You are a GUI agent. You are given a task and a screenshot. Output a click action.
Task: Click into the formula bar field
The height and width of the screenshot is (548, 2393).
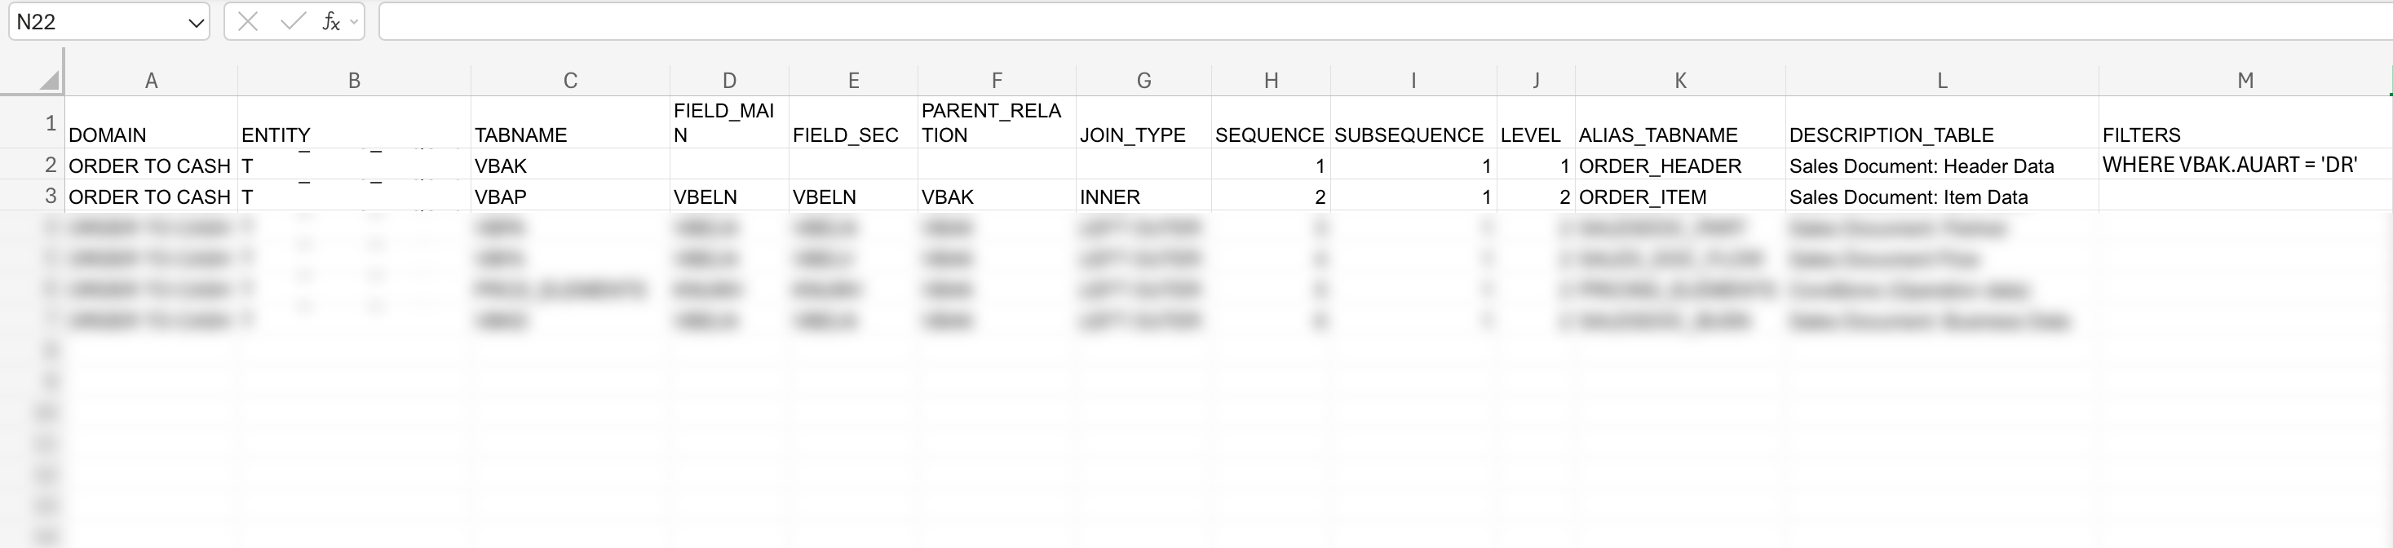1301,21
